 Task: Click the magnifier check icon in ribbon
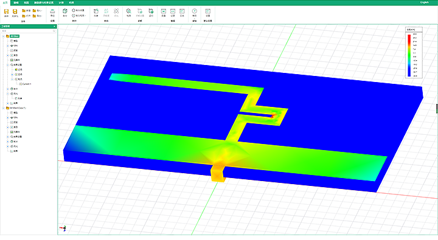[x=128, y=11]
